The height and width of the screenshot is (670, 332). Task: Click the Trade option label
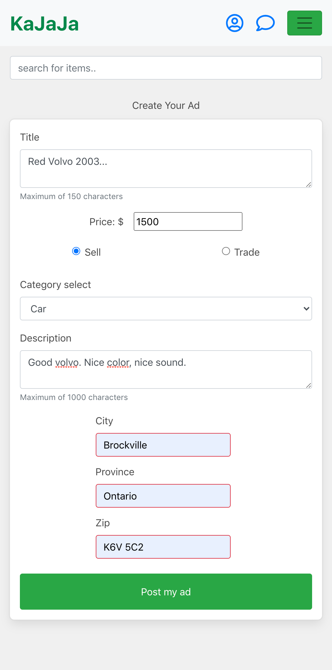click(x=247, y=252)
